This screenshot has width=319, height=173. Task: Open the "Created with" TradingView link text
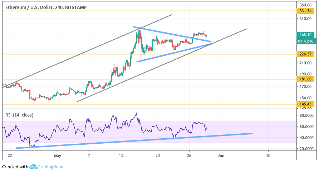click(x=15, y=167)
